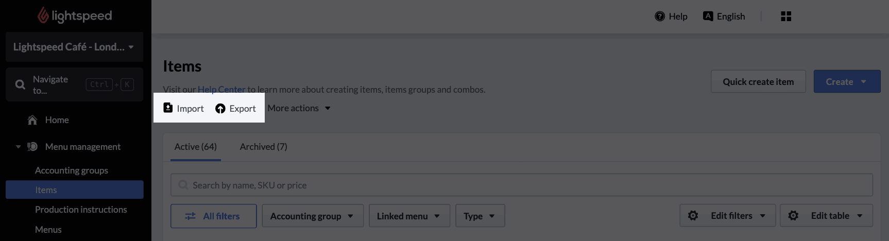Screen dimensions: 889x241
Task: Click the Export upload icon
Action: (x=220, y=109)
